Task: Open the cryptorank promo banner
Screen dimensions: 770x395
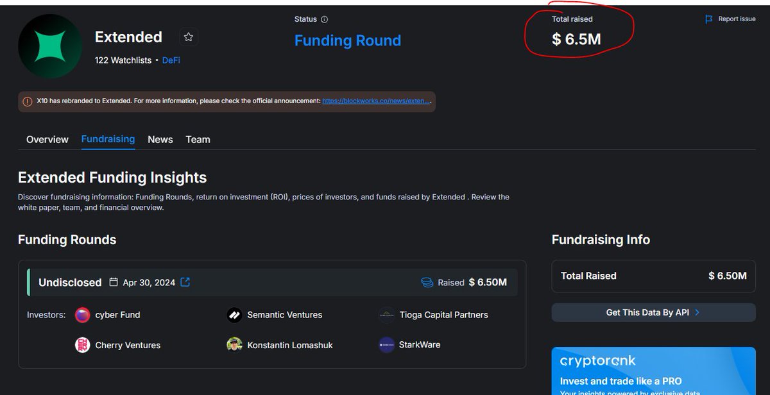Action: (x=653, y=371)
